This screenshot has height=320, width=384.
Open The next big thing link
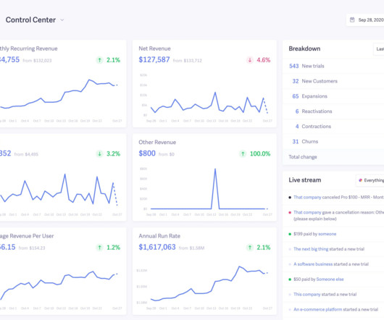tap(311, 249)
